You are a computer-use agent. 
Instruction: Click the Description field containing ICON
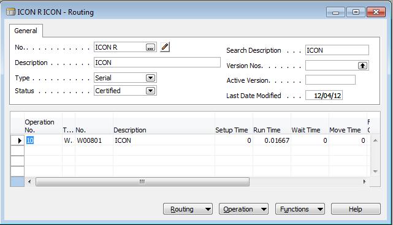(157, 63)
